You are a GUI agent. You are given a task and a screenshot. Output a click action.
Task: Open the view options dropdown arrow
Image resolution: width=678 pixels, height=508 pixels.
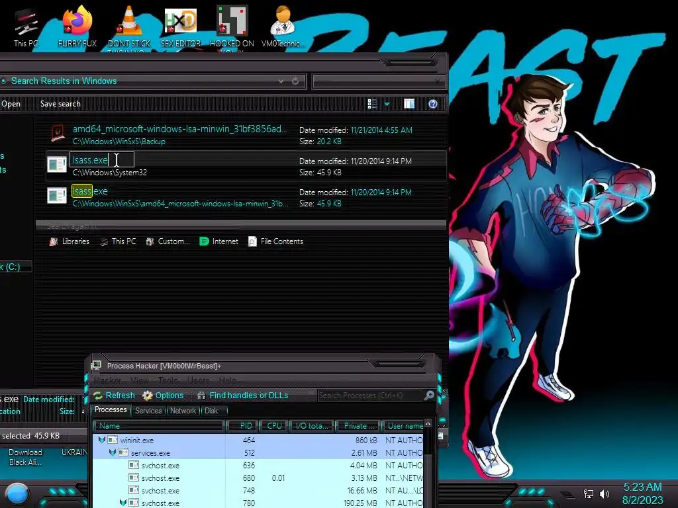click(x=387, y=104)
